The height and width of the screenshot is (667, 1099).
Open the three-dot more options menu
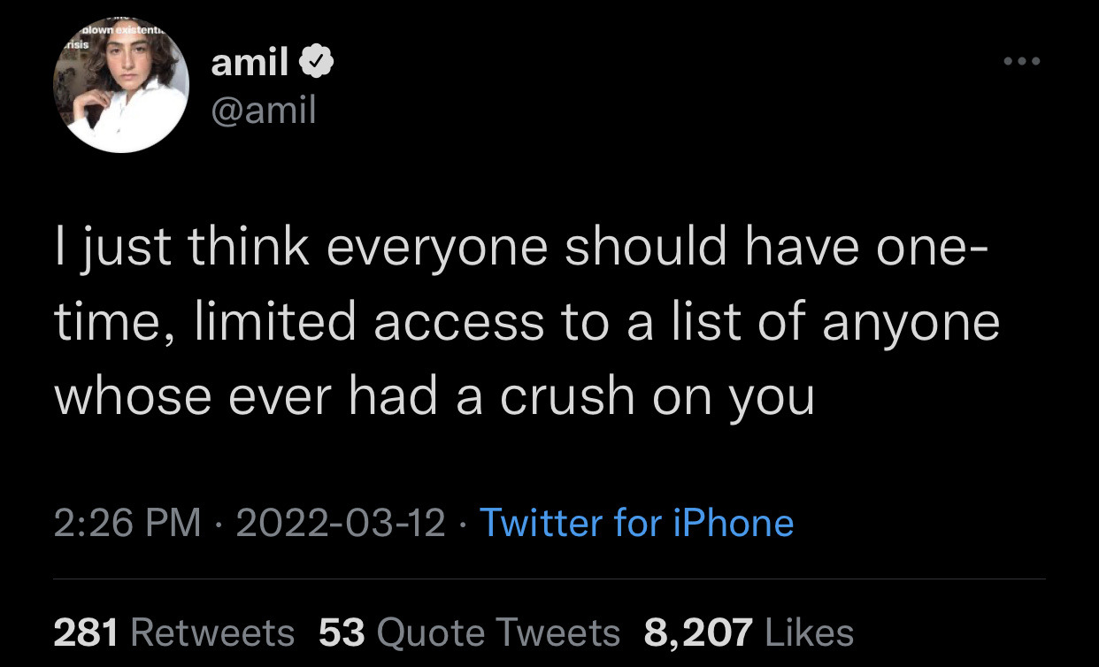pos(1021,63)
